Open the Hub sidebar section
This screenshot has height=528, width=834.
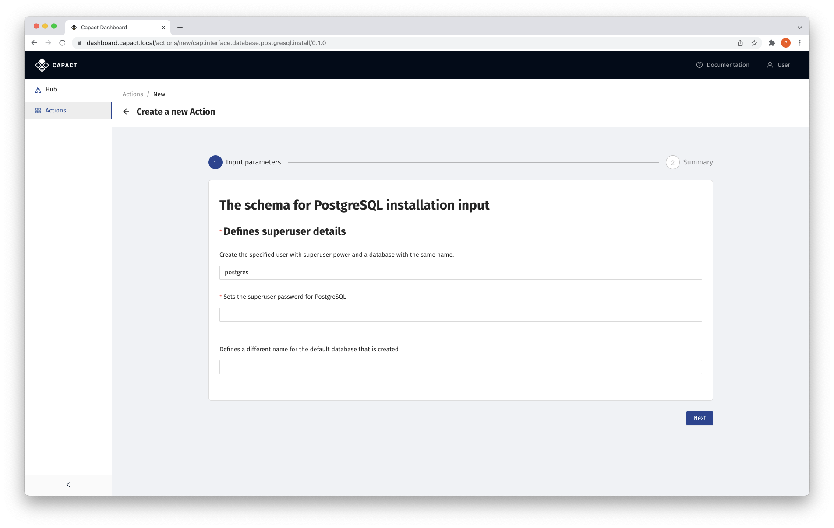tap(50, 89)
